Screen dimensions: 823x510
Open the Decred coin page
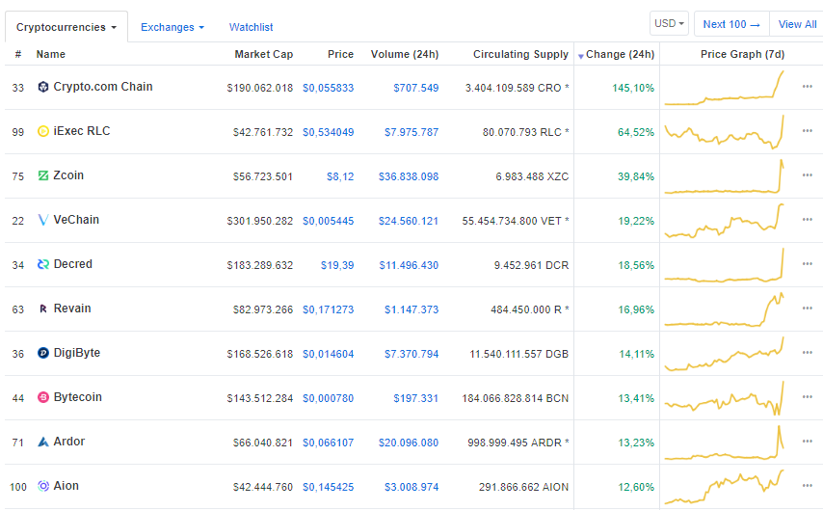click(73, 264)
